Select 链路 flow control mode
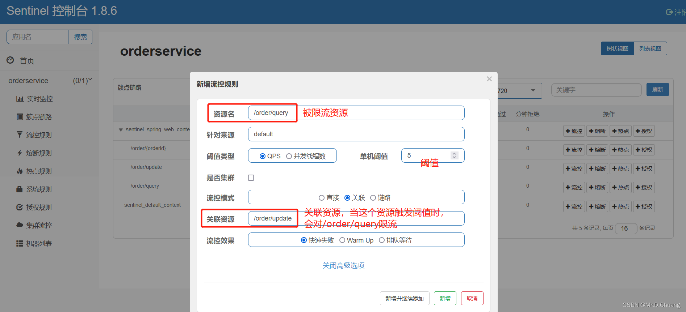This screenshot has width=686, height=312. tap(373, 198)
